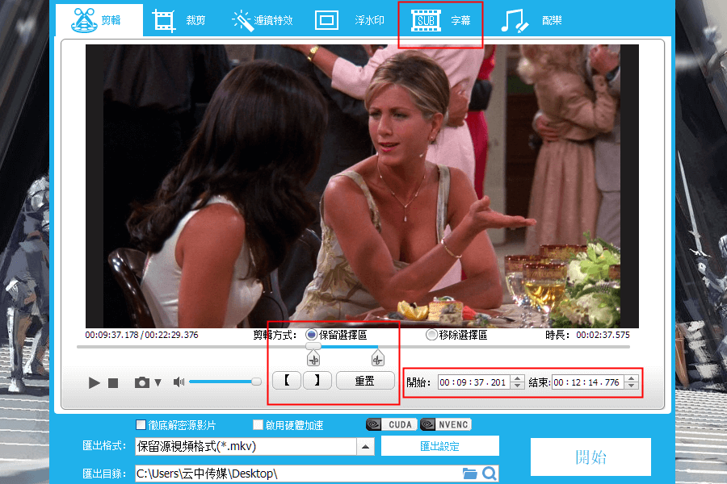Click the playback time 00:09:37.178 text

coord(111,335)
